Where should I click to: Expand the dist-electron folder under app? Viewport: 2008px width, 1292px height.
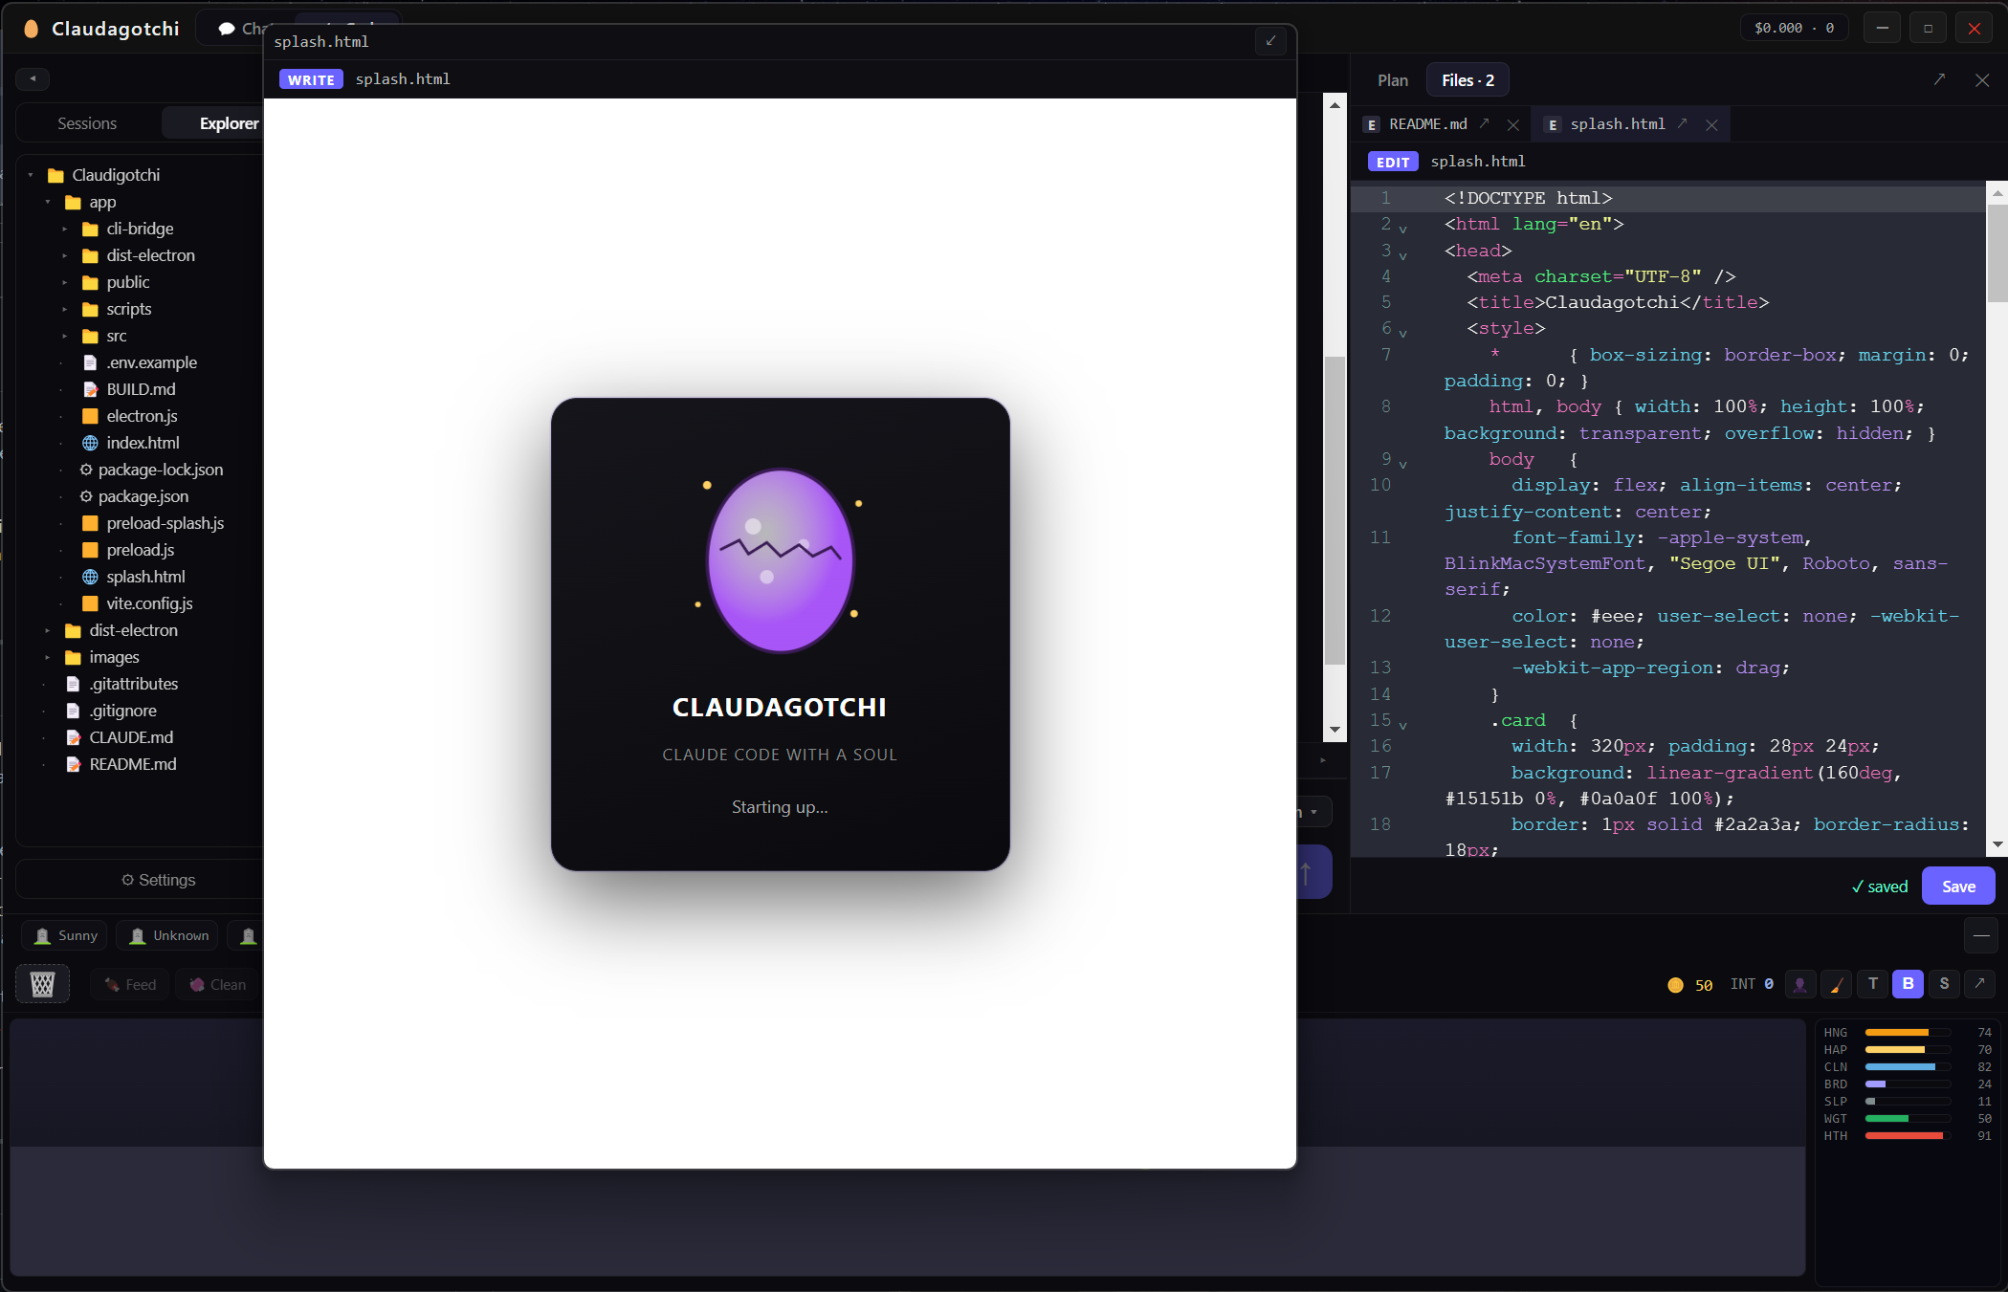tap(65, 255)
